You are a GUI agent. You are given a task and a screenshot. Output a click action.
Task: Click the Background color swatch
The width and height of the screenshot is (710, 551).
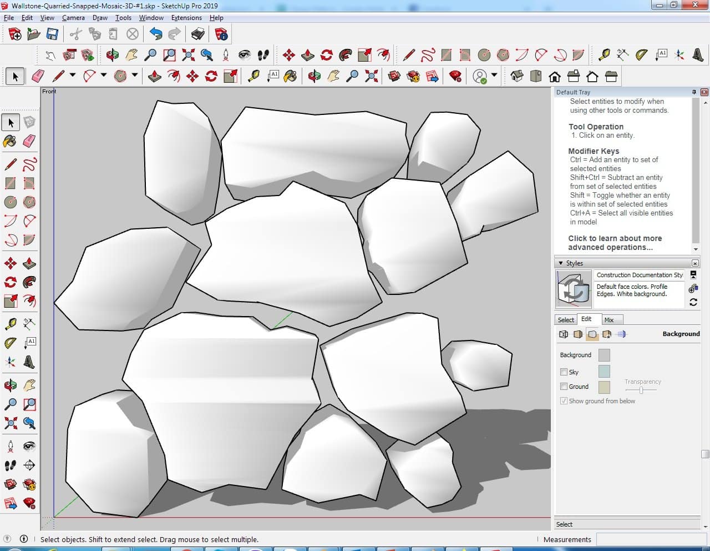coord(604,355)
